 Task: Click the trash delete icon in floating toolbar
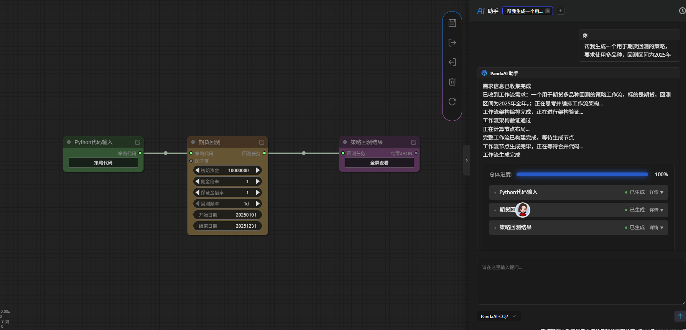click(x=452, y=82)
